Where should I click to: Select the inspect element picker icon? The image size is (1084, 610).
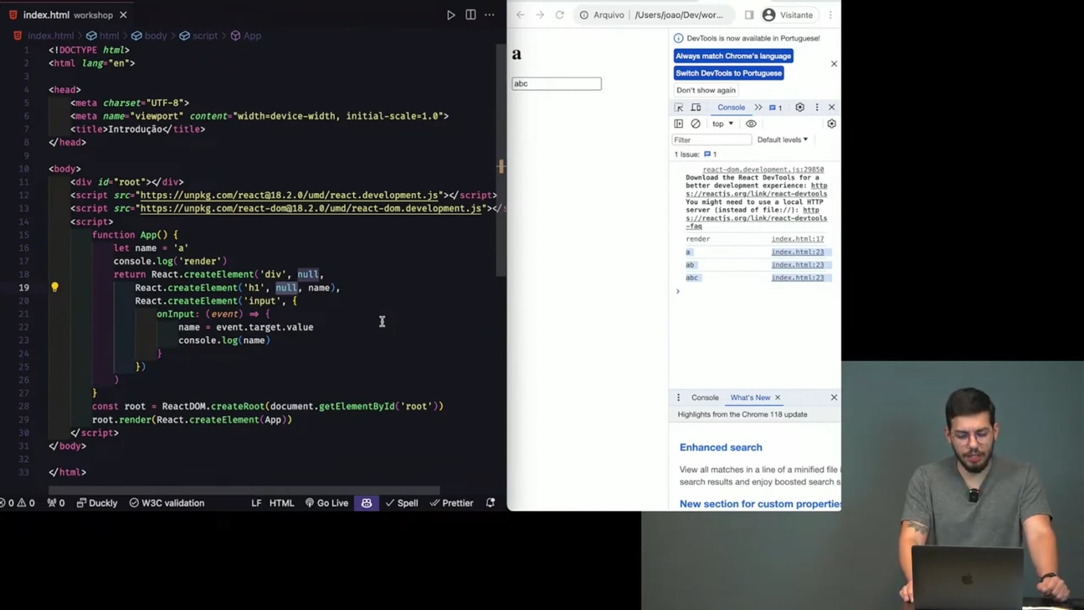679,107
